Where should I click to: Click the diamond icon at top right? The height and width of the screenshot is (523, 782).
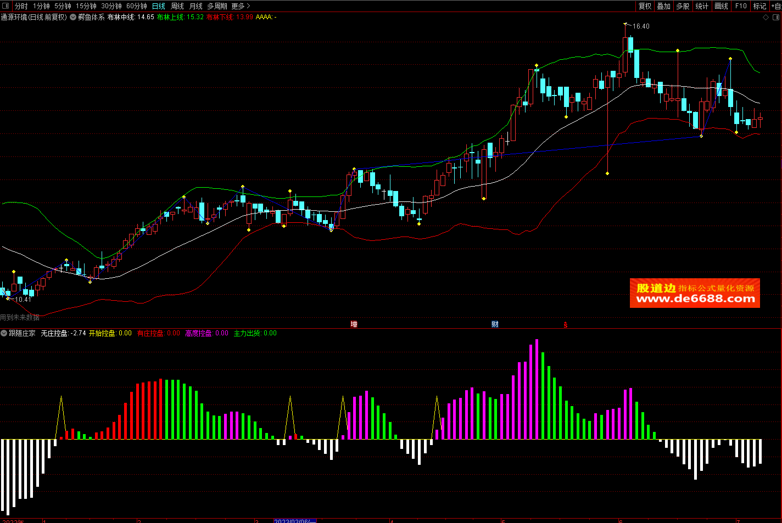tap(766, 17)
